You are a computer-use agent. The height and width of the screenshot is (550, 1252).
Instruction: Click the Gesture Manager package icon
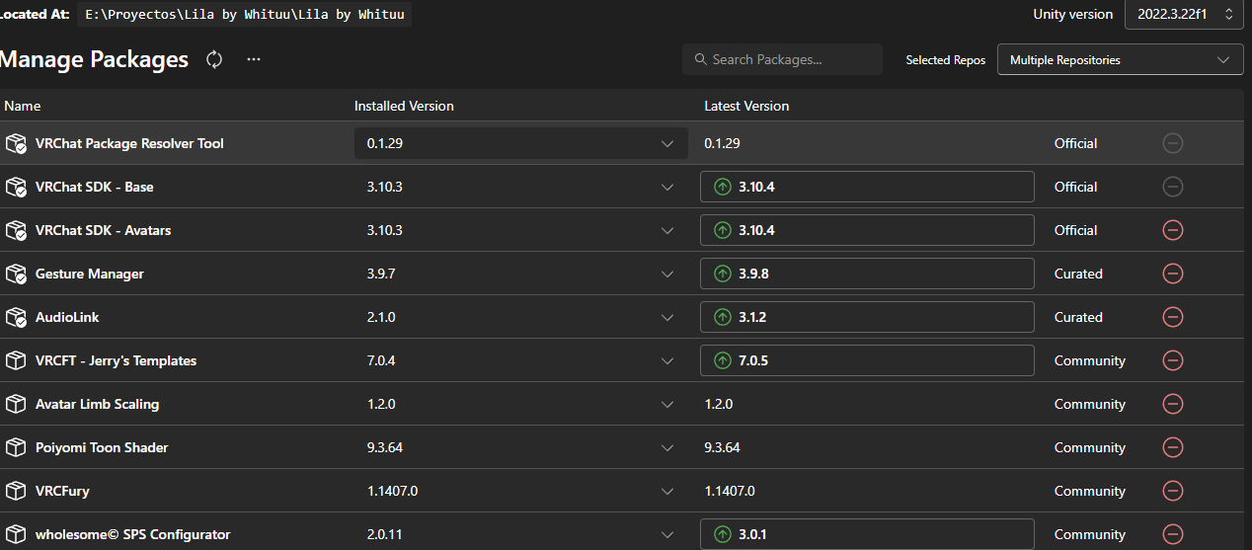[16, 274]
